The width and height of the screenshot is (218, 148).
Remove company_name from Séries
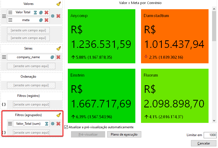point(58,57)
